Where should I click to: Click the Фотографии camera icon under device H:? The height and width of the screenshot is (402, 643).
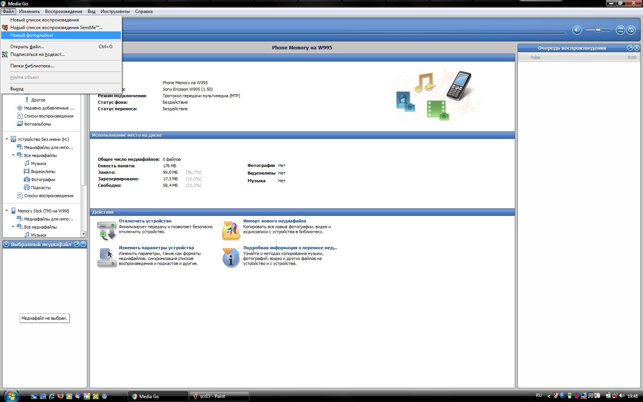26,180
